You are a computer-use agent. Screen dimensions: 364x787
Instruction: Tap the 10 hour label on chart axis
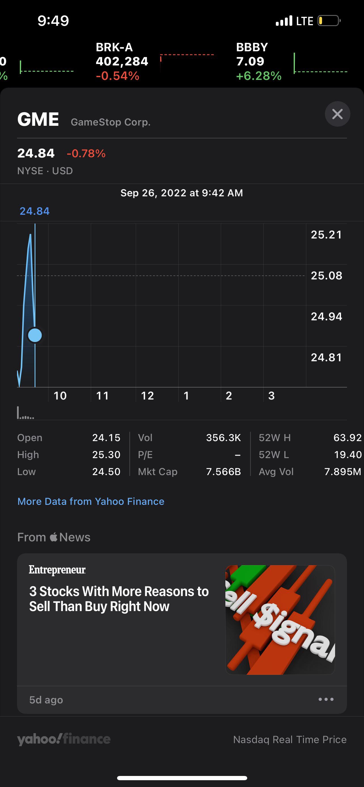pyautogui.click(x=60, y=396)
